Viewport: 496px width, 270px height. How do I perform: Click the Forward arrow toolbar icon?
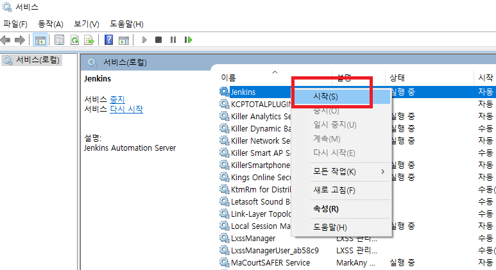coord(20,40)
